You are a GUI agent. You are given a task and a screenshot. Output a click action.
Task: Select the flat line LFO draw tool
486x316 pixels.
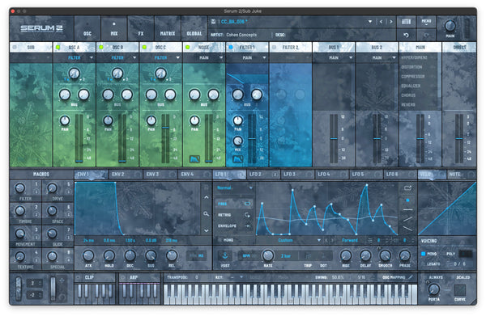(x=407, y=209)
